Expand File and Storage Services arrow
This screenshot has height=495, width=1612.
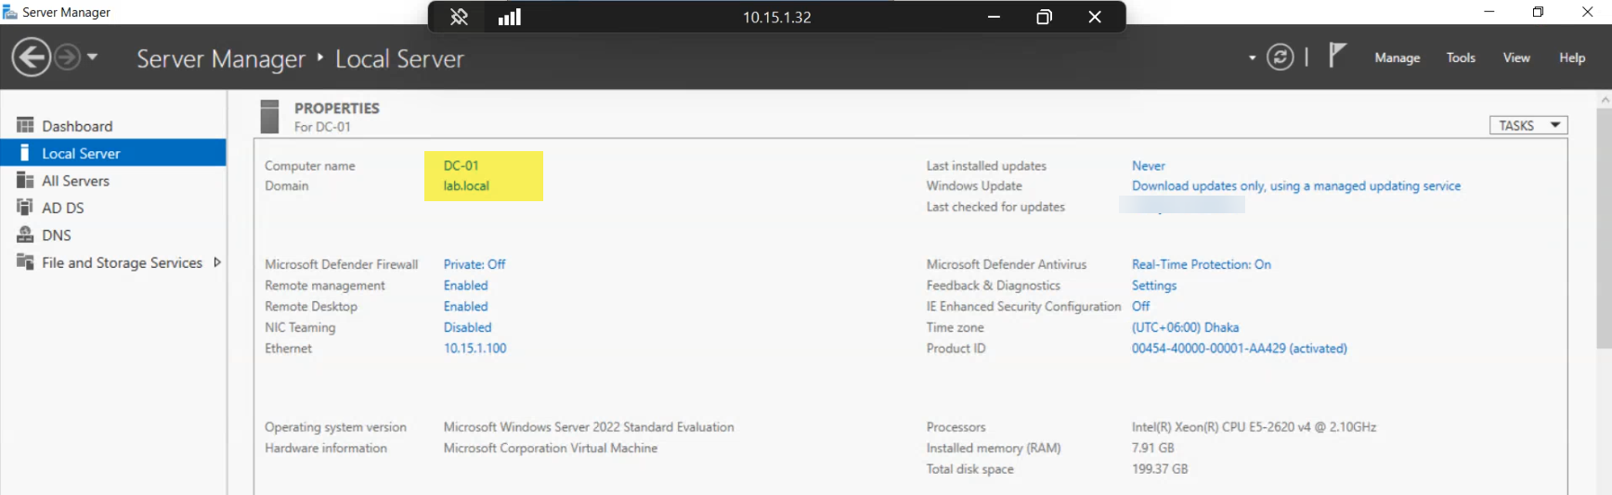click(x=217, y=262)
